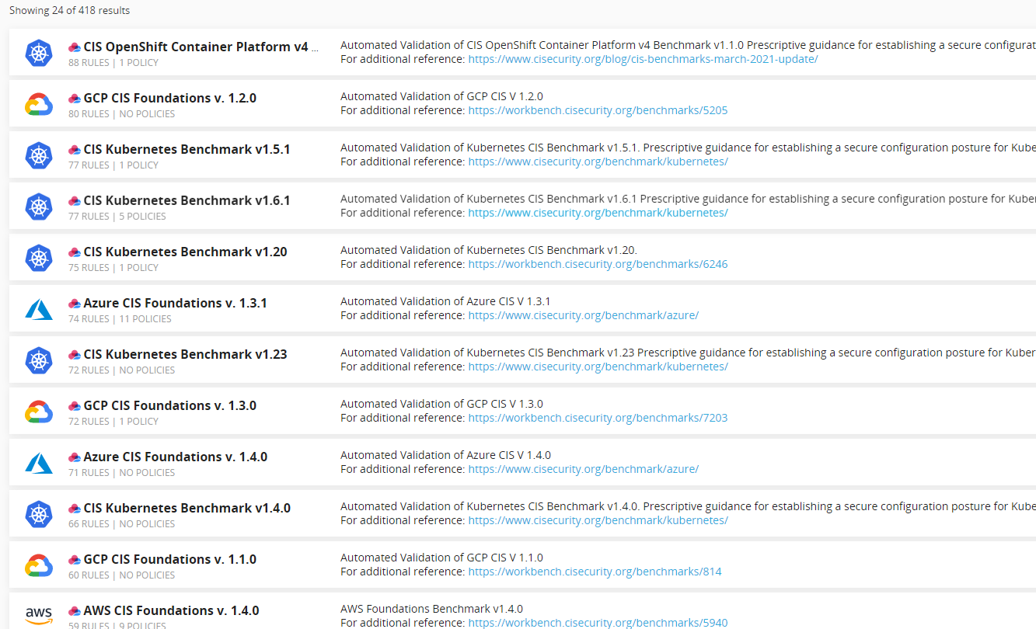Click the Azure logo beside Azure CIS Foundations v. 1.4.0
The image size is (1036, 629).
(x=39, y=463)
